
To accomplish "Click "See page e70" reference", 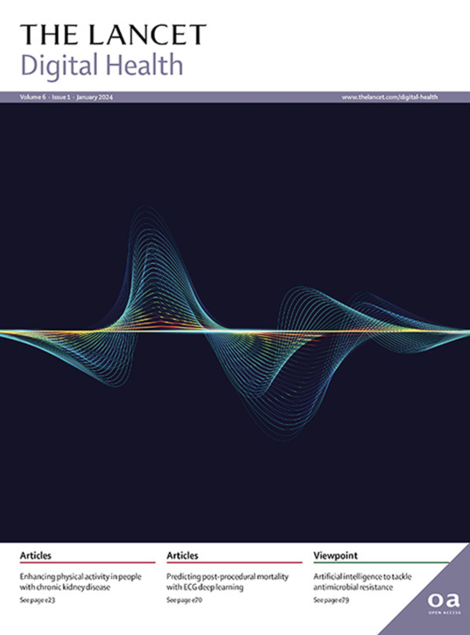I will pos(185,600).
